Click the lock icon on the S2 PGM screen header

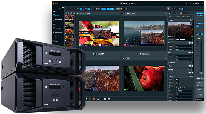point(123,14)
